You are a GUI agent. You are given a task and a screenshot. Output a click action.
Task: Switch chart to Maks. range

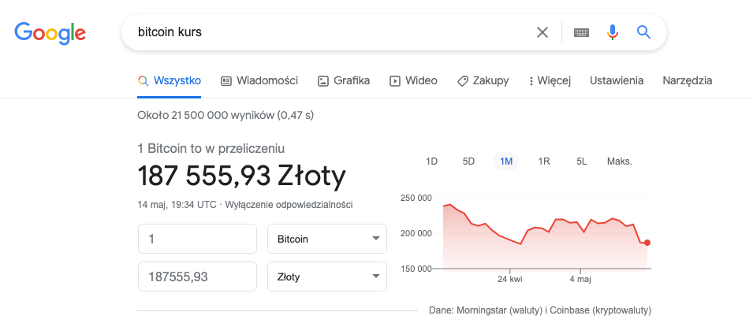point(620,161)
